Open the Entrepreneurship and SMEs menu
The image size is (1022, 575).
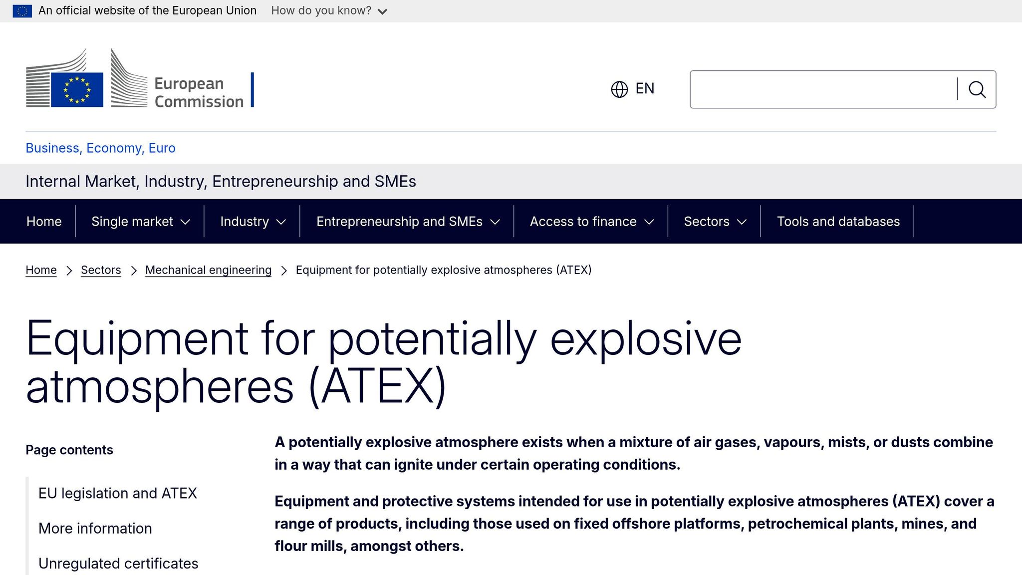click(399, 221)
